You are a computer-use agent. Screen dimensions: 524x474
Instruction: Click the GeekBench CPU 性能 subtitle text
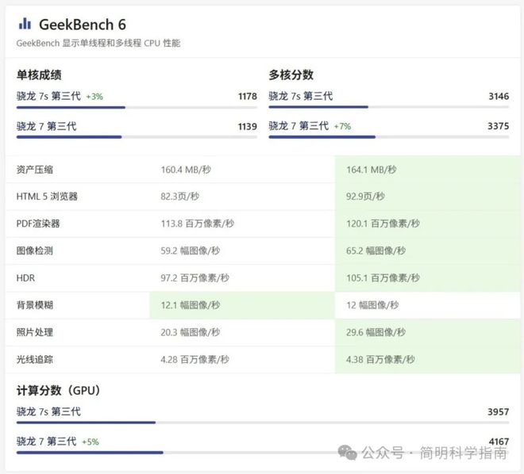coord(98,43)
